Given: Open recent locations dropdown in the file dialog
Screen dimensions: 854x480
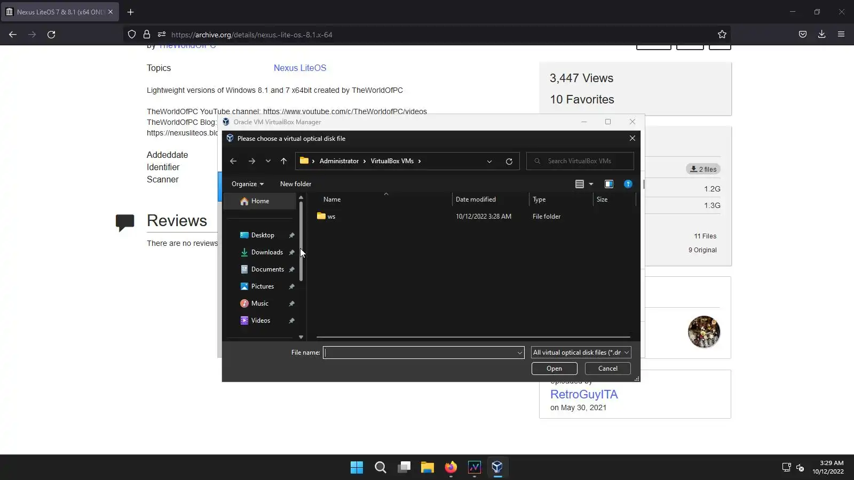Looking at the screenshot, I should click(x=268, y=161).
